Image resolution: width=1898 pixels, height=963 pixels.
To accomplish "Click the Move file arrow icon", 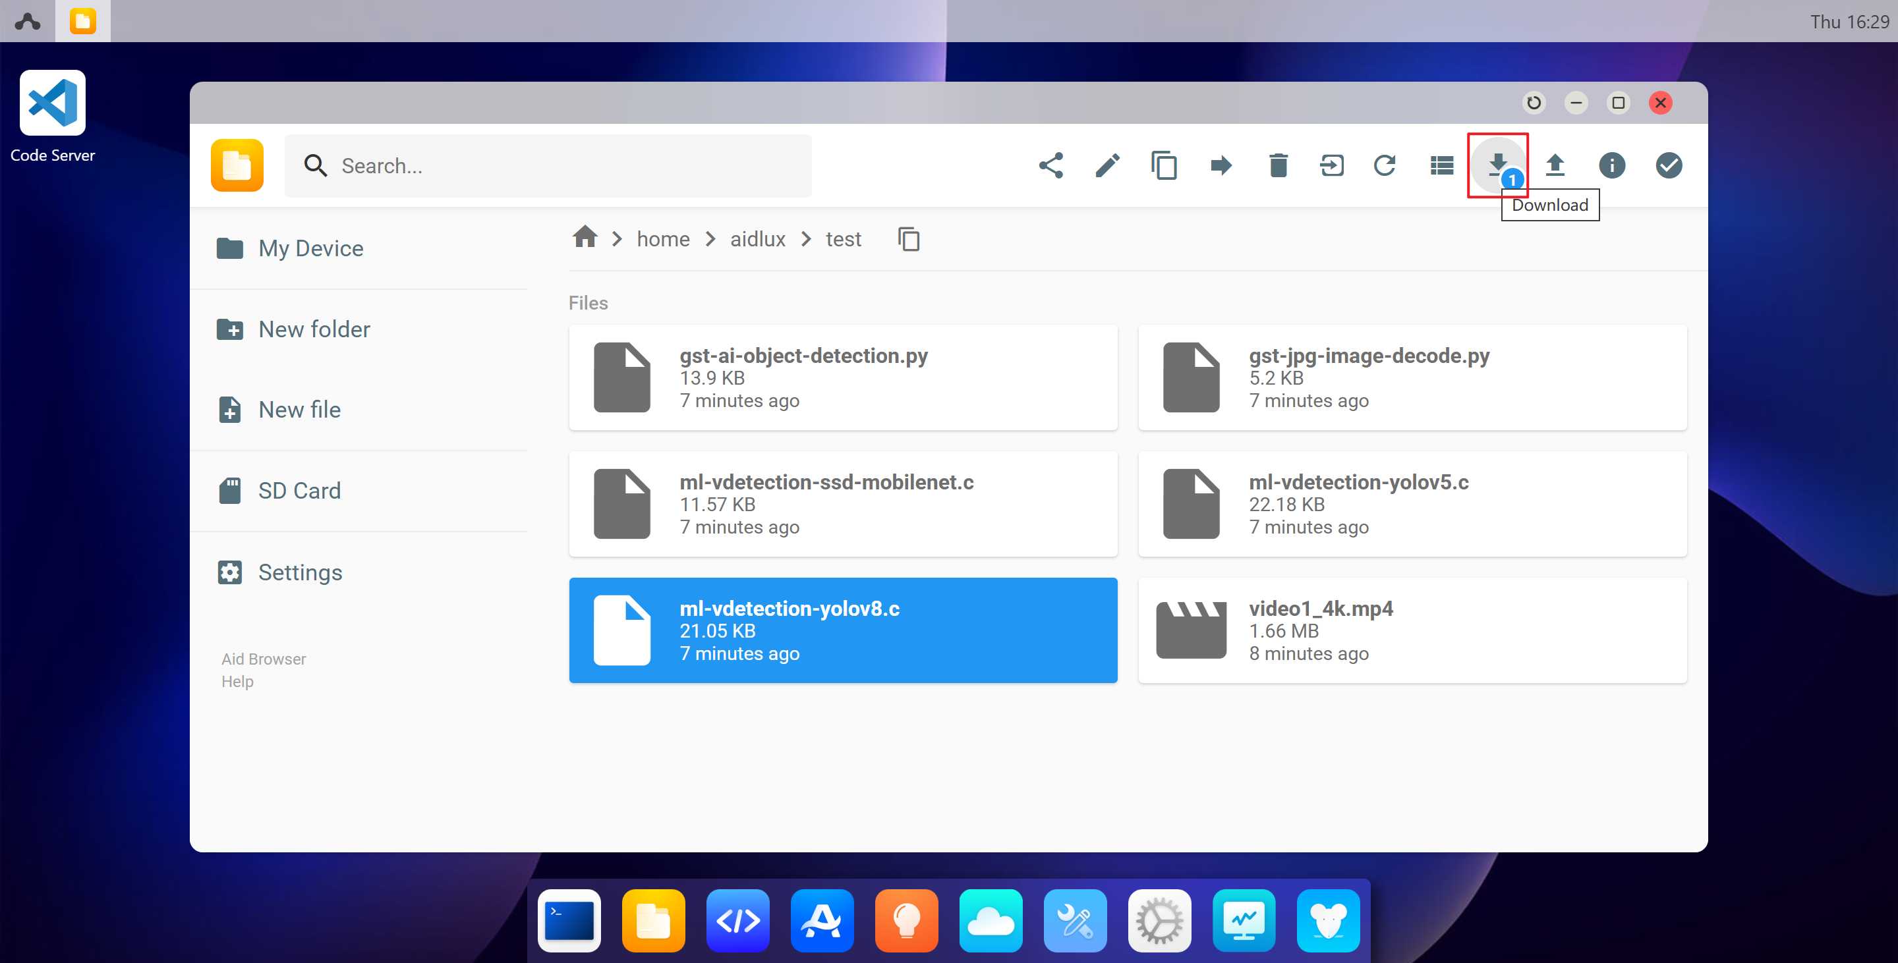I will [1221, 165].
